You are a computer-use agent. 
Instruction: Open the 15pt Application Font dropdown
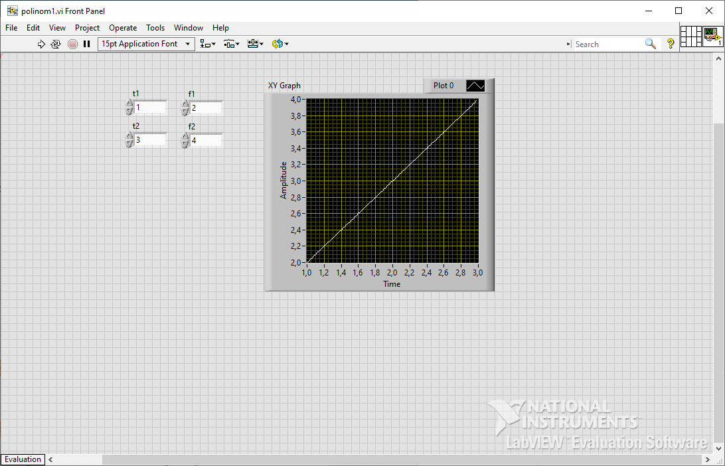pos(146,44)
